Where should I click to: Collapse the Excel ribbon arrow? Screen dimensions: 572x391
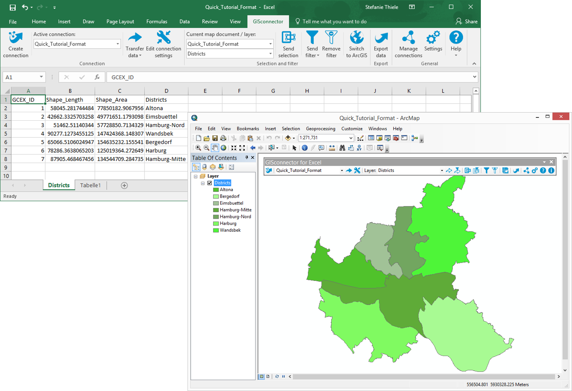[x=474, y=63]
